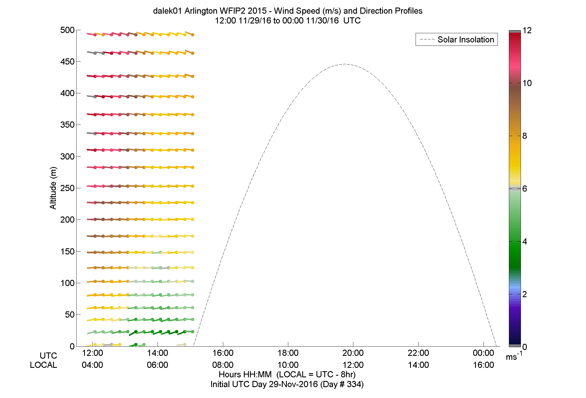Click the UTC 18:00 time label
Screen dimensions: 586x398
[x=288, y=353]
